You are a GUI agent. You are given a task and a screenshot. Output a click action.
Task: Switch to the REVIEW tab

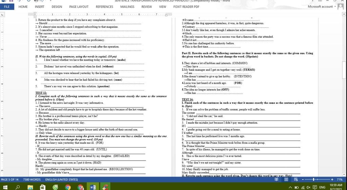click(x=146, y=7)
